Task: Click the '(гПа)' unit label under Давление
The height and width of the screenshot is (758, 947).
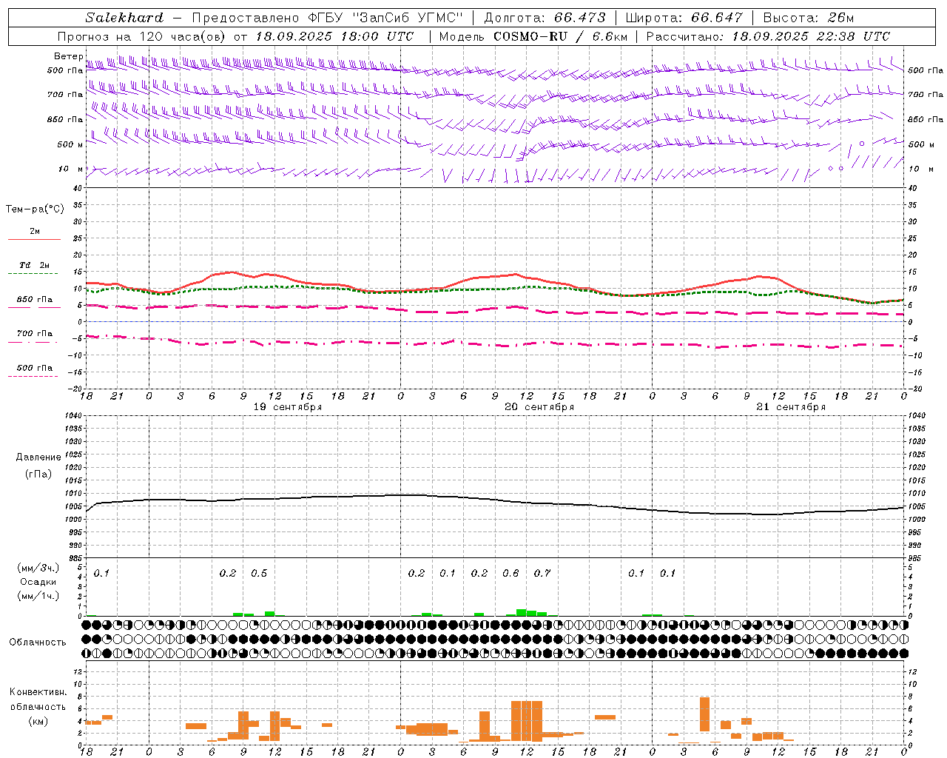Action: [x=38, y=474]
